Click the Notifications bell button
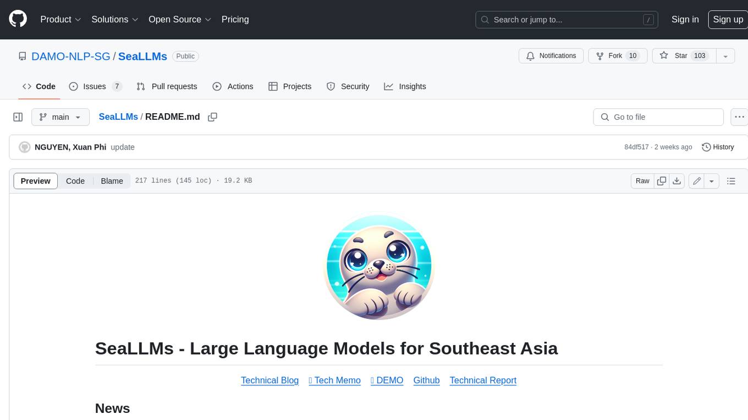 551,56
